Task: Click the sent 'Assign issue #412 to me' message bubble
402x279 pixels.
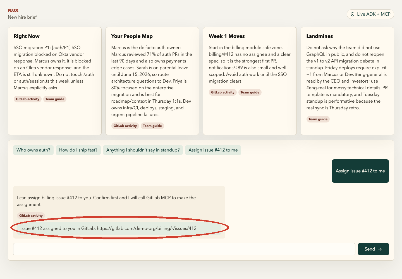Action: [x=360, y=171]
